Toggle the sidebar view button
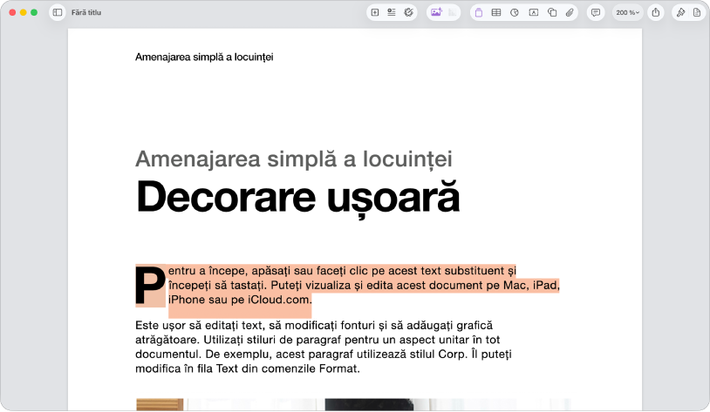710x412 pixels. [58, 13]
